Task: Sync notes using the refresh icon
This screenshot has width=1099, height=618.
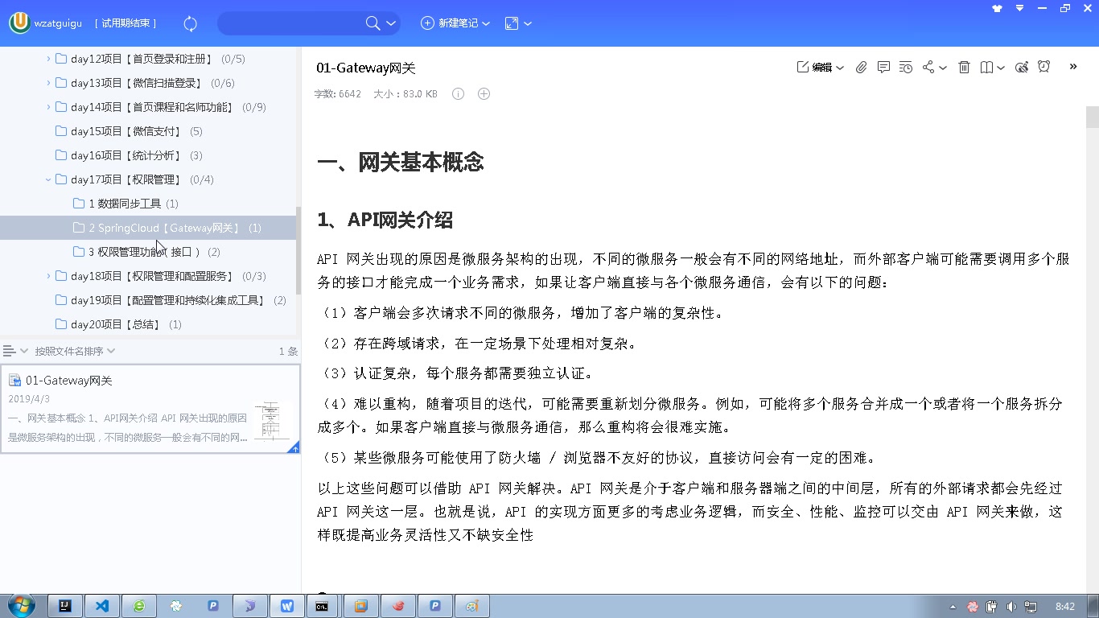Action: 190,23
